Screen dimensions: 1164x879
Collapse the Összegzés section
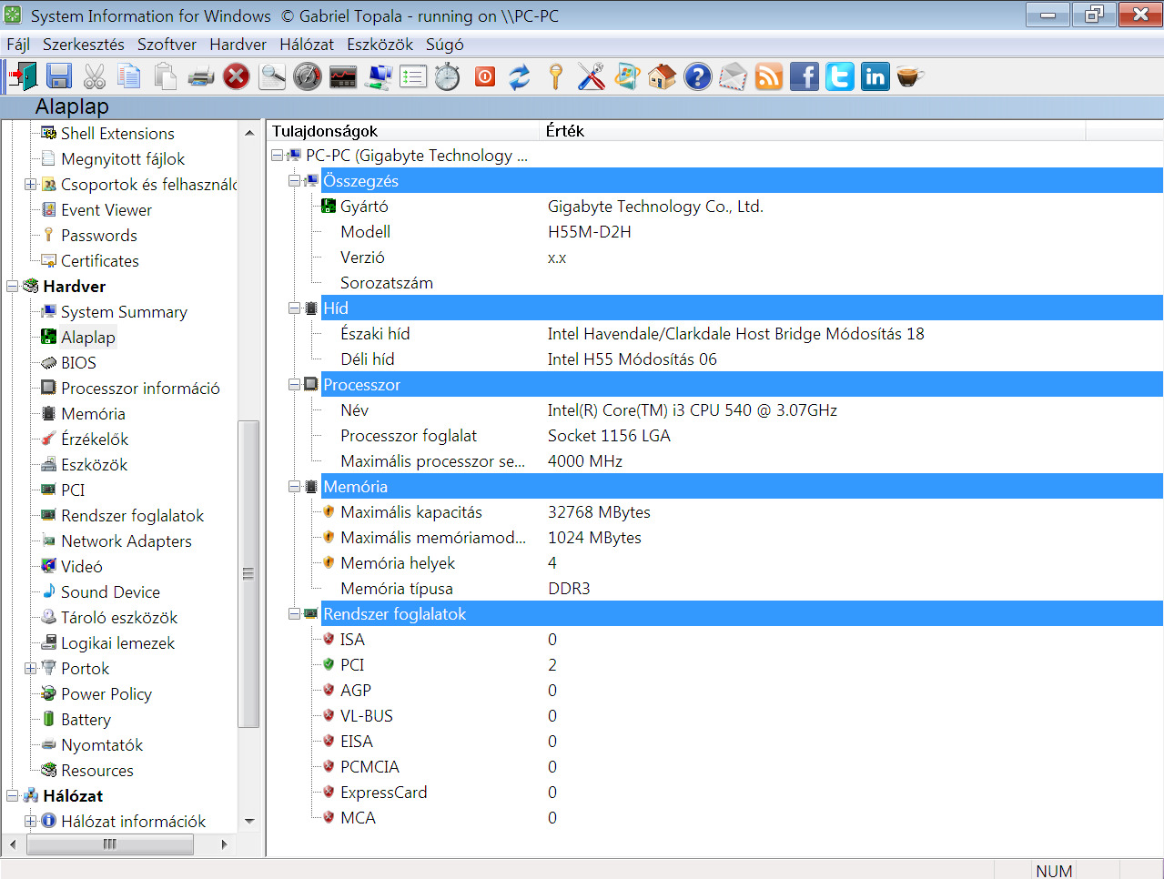[x=294, y=181]
